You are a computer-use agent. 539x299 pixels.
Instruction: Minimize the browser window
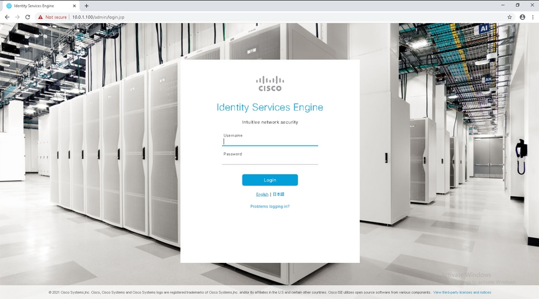coord(503,5)
